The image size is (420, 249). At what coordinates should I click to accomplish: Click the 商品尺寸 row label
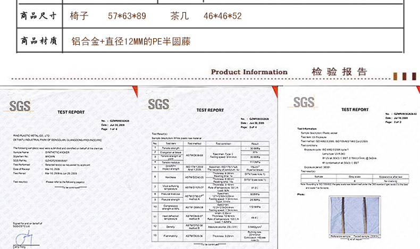point(38,16)
